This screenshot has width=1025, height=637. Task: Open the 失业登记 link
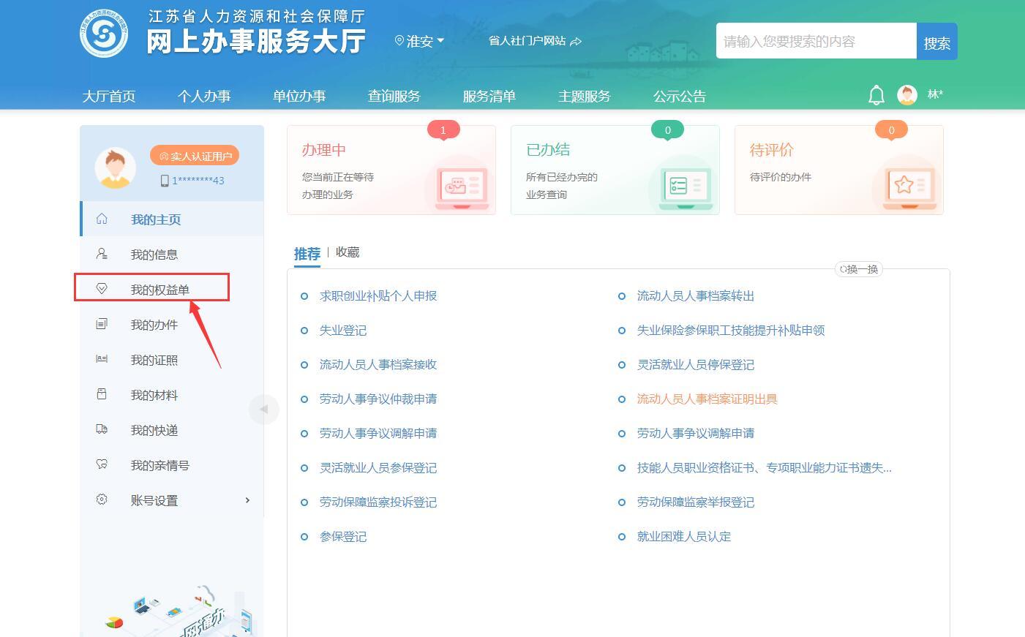coord(342,331)
